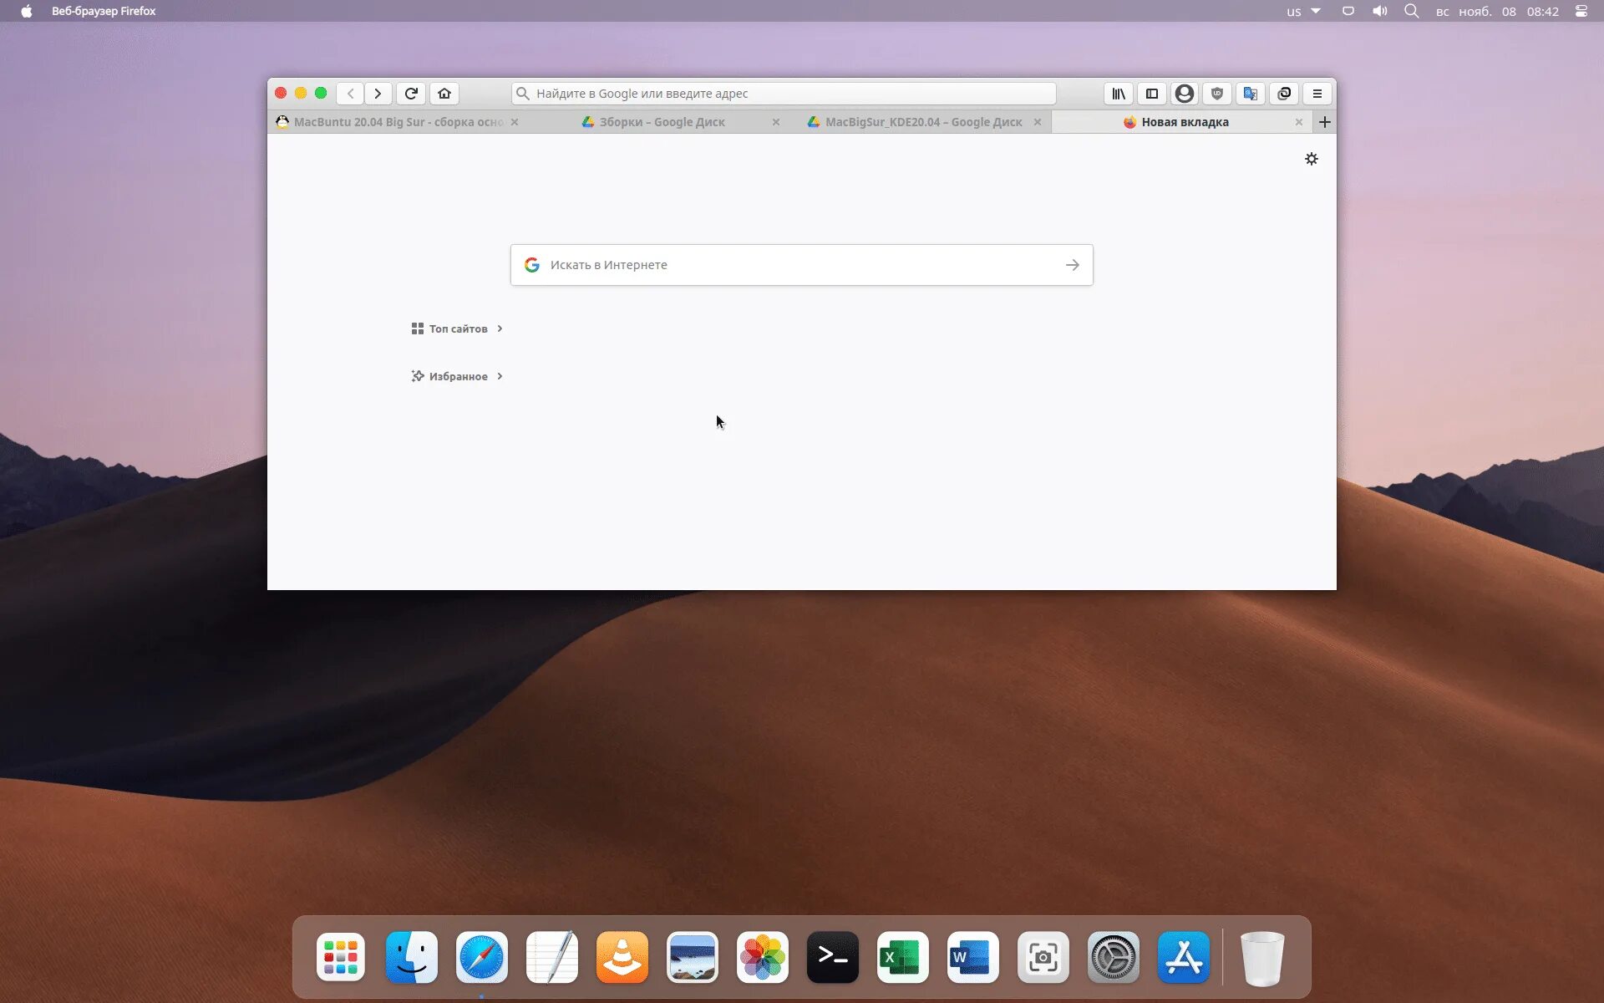Switch to Зборки – Google Диск tab
This screenshot has width=1604, height=1003.
[662, 122]
